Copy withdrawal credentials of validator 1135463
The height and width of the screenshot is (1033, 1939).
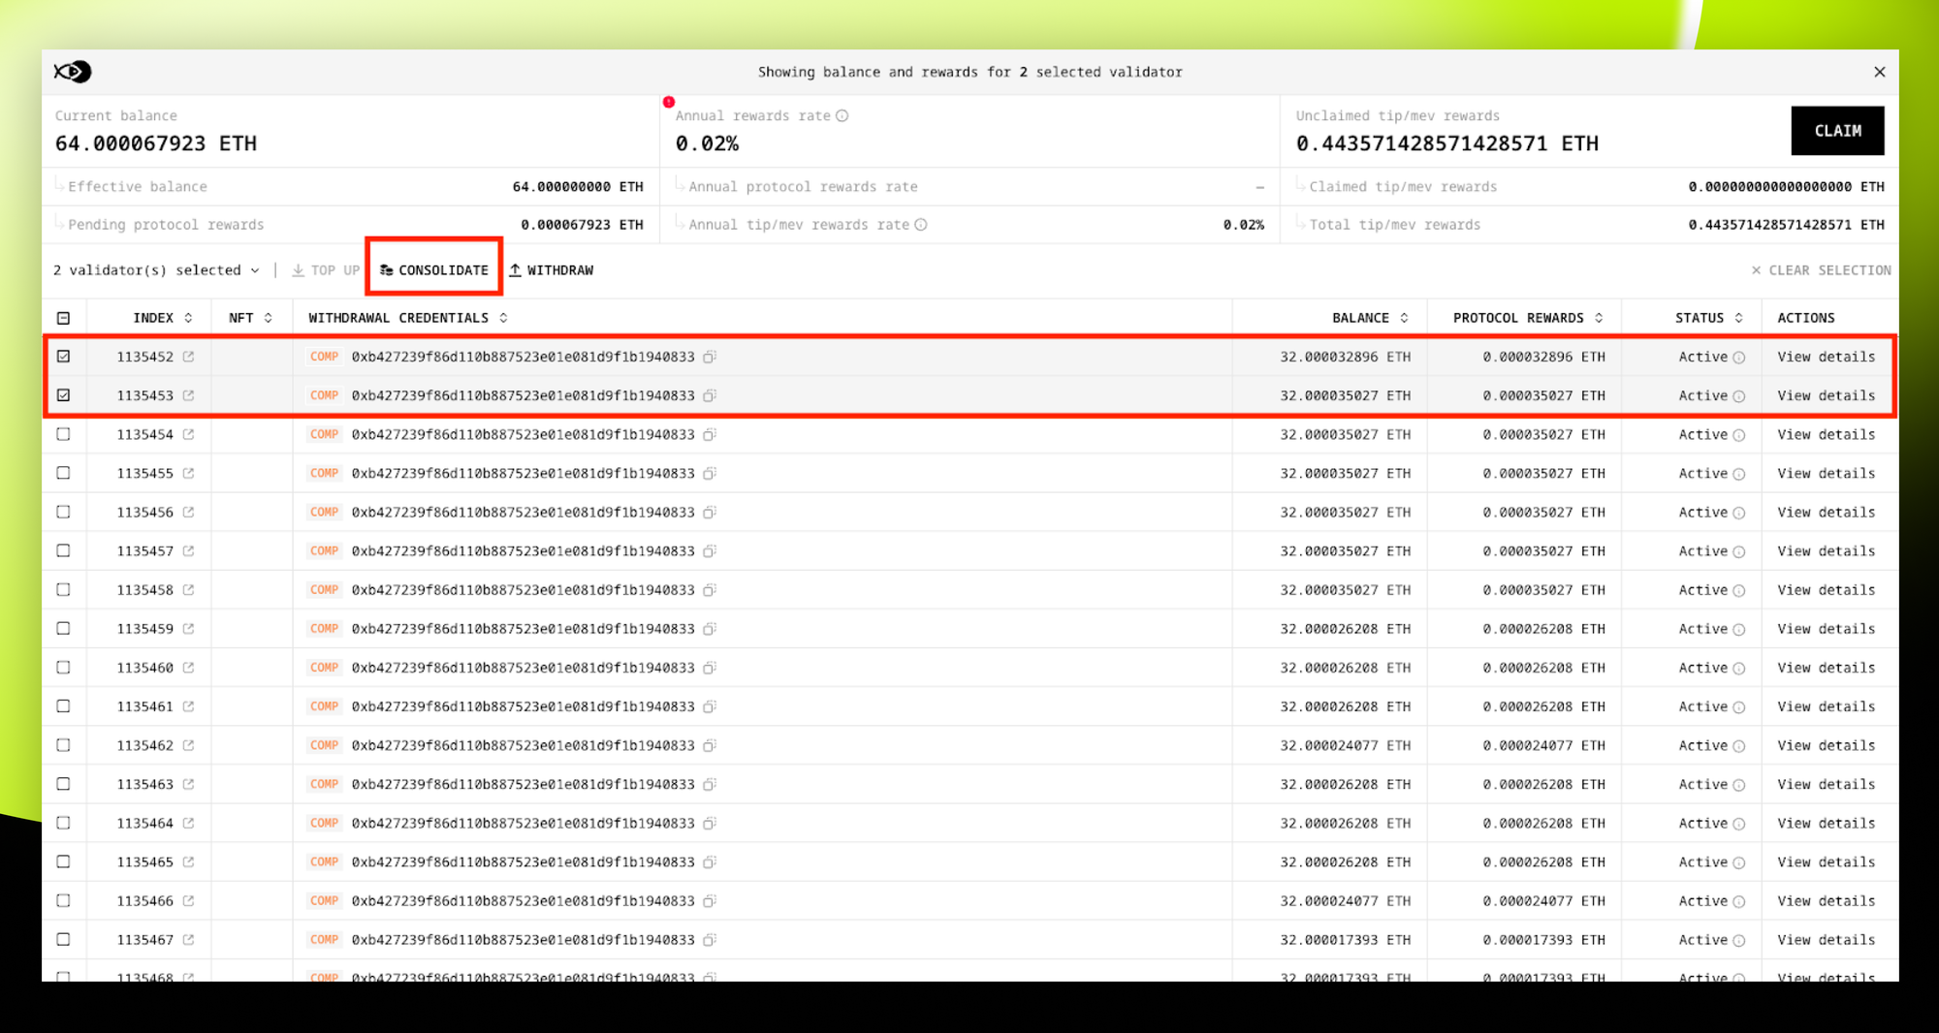tap(710, 785)
